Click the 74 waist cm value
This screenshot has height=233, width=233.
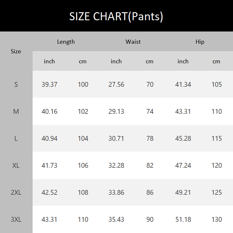150,112
